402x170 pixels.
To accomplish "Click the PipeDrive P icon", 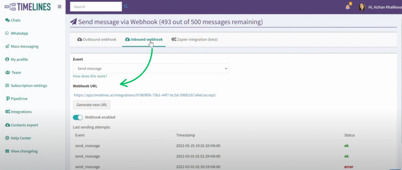I will coord(8,99).
